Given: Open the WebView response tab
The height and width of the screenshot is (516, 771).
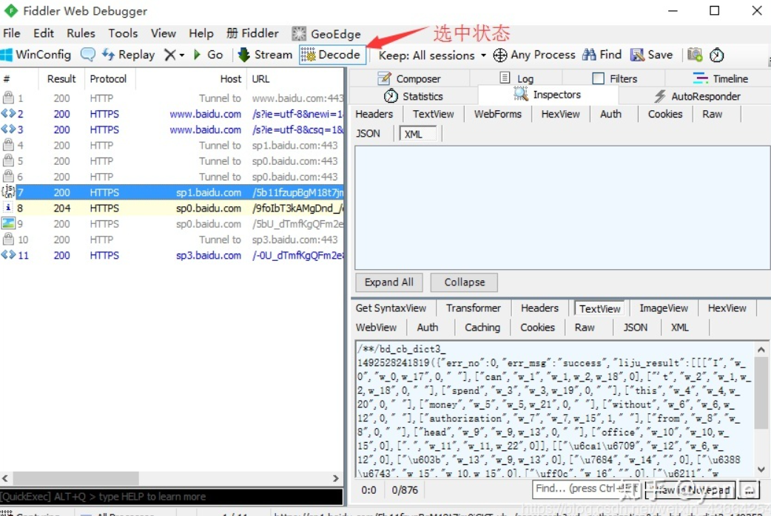Looking at the screenshot, I should click(376, 327).
